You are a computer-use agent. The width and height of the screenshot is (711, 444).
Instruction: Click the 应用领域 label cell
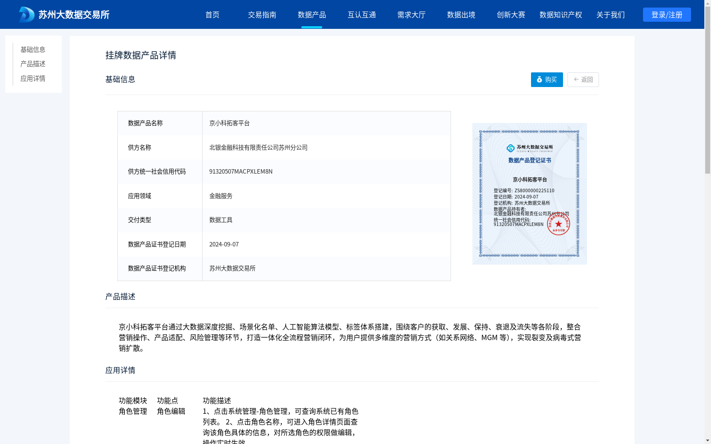(x=160, y=196)
